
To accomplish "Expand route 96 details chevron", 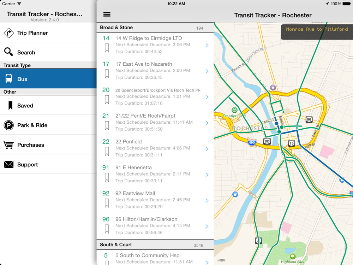I will 207,226.
